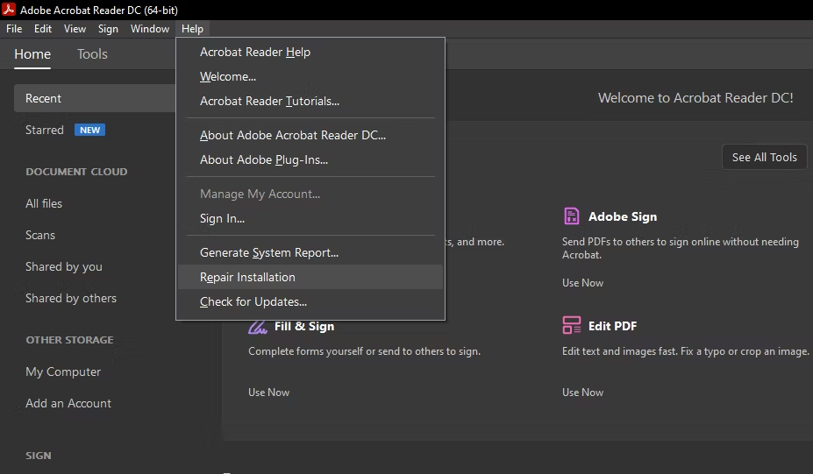Screen dimensions: 813x474
Task: Select Sign In from Help menu
Action: 222,218
